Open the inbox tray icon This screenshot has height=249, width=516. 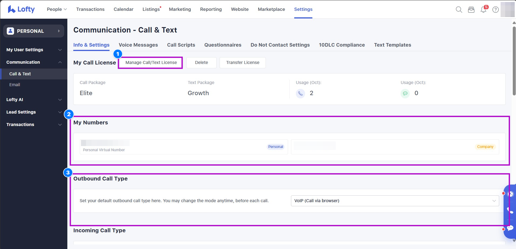(x=471, y=10)
